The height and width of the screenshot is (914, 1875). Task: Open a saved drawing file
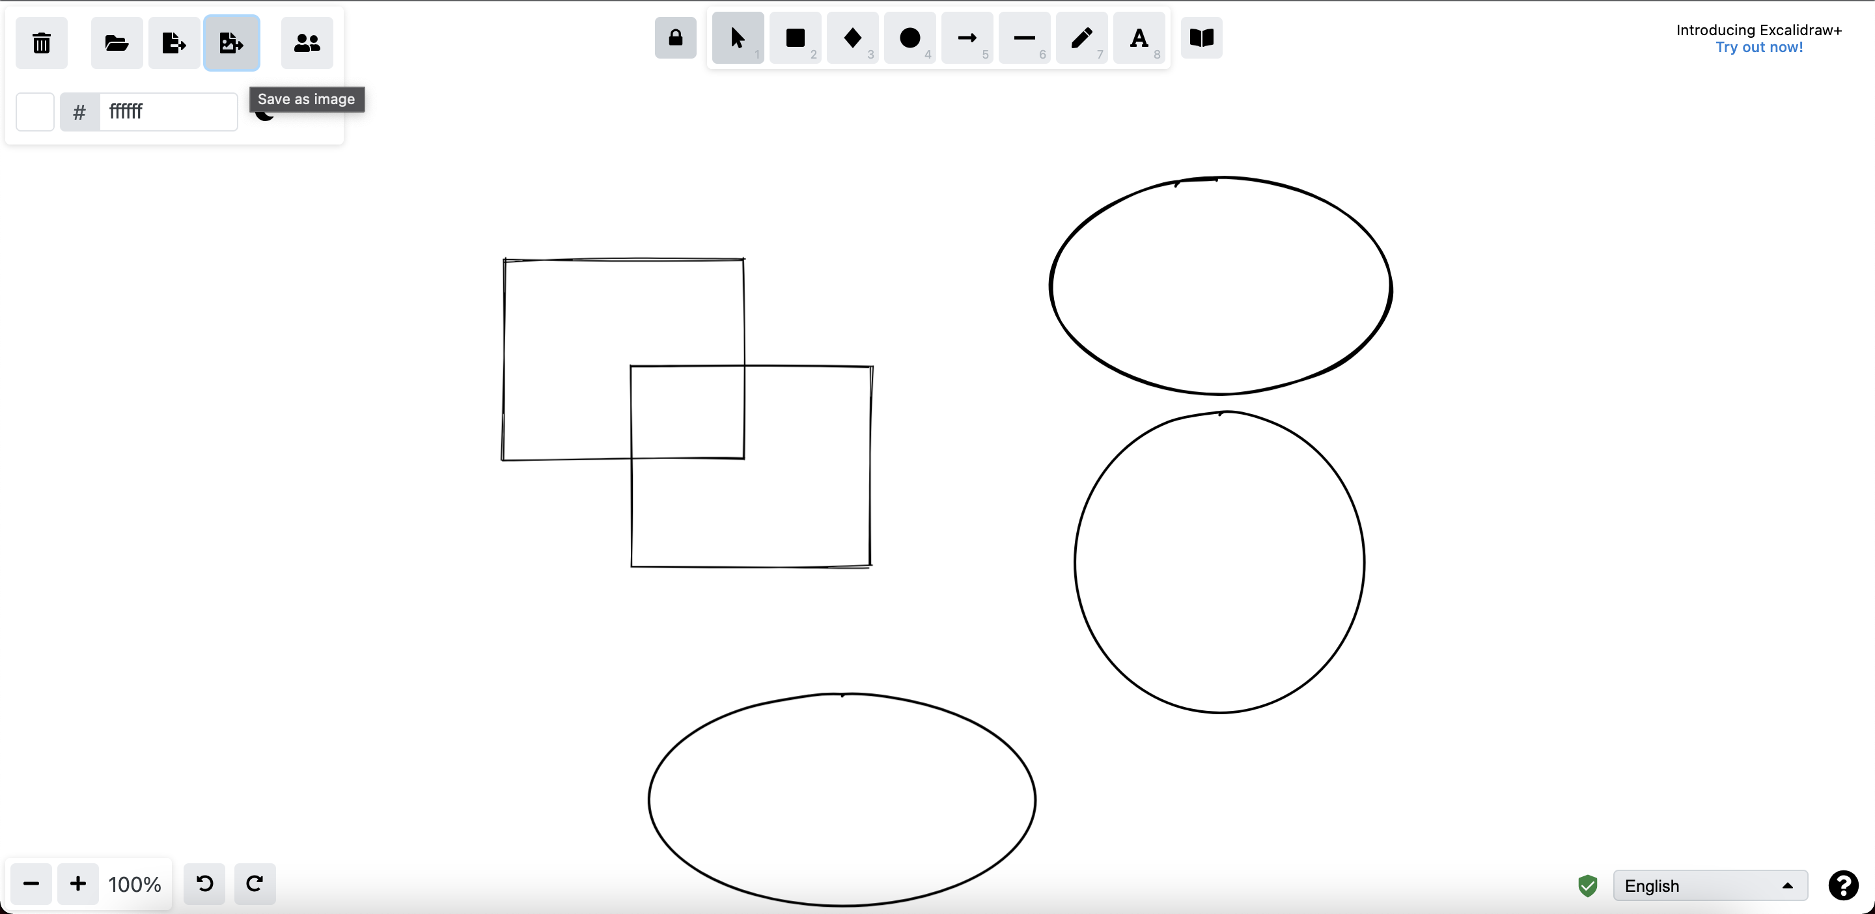point(117,43)
